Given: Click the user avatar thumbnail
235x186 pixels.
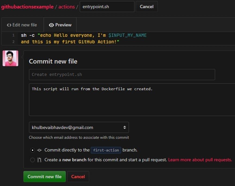Looking at the screenshot, I should pos(10,58).
